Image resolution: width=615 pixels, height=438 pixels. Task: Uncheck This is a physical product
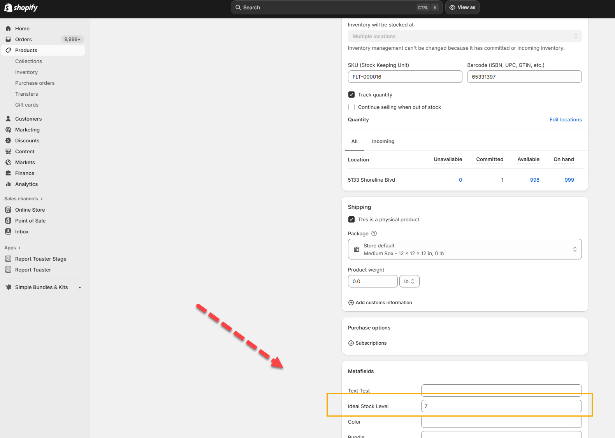point(351,219)
